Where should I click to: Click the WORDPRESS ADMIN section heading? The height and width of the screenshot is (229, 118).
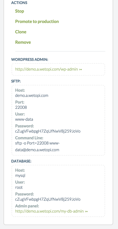tap(30, 59)
